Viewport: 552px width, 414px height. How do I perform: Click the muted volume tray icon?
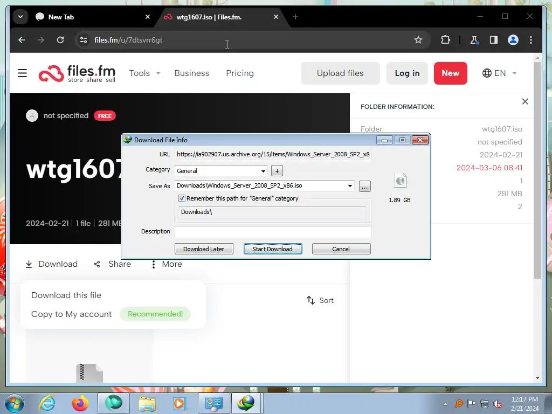[498, 404]
